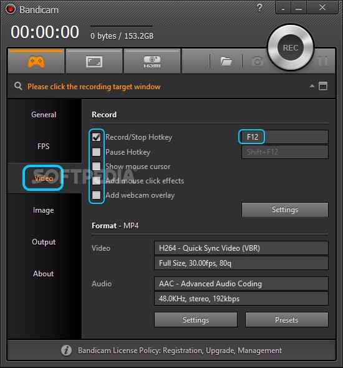Screen dimensions: 343x368
Task: Click the magnifier find-window icon
Action: point(18,86)
